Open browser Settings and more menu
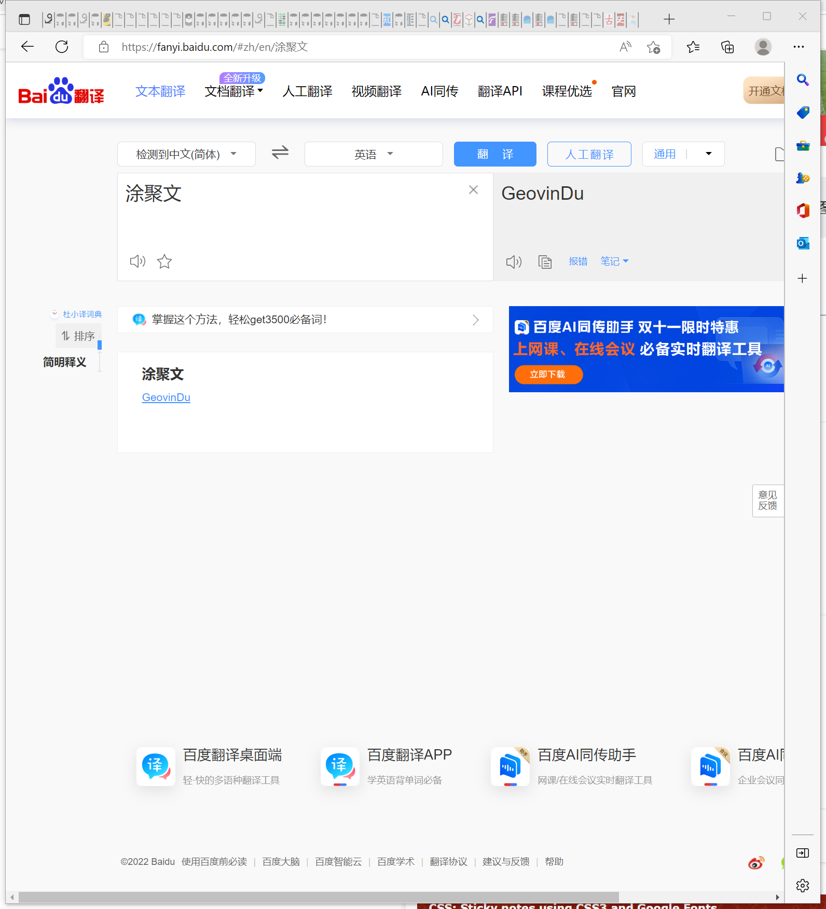Viewport: 826px width, 909px height. click(799, 47)
